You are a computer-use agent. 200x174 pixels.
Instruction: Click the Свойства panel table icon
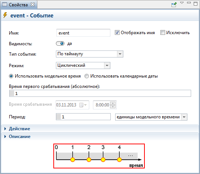pyautogui.click(x=5, y=4)
